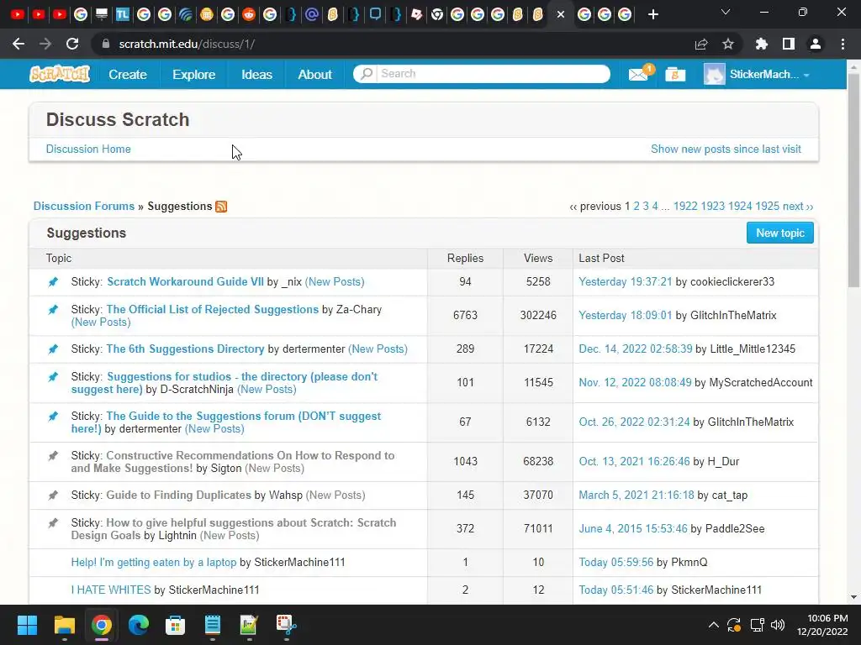861x645 pixels.
Task: Open Microsoft Store from the taskbar
Action: 175,625
